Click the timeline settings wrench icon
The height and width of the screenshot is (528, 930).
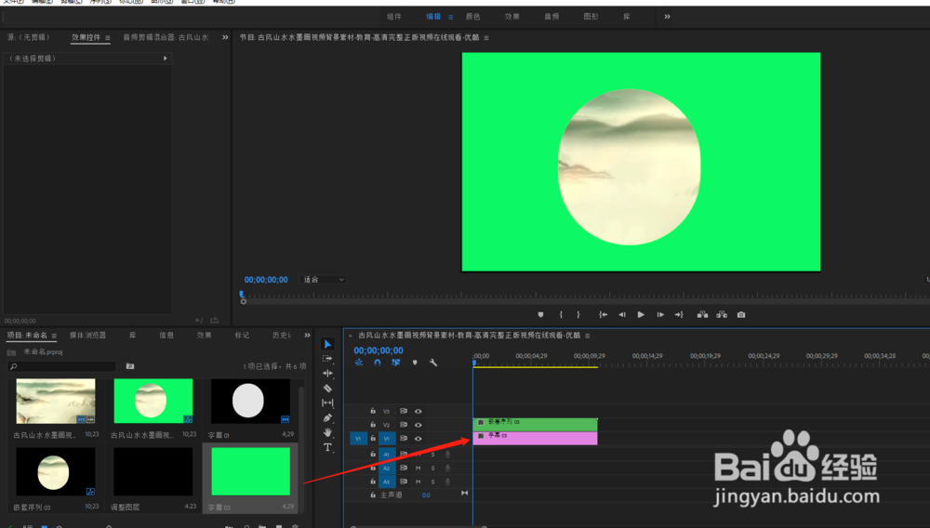[433, 363]
